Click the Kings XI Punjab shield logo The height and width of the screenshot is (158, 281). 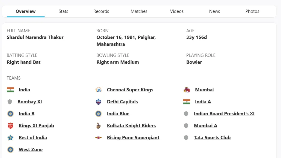pos(10,126)
